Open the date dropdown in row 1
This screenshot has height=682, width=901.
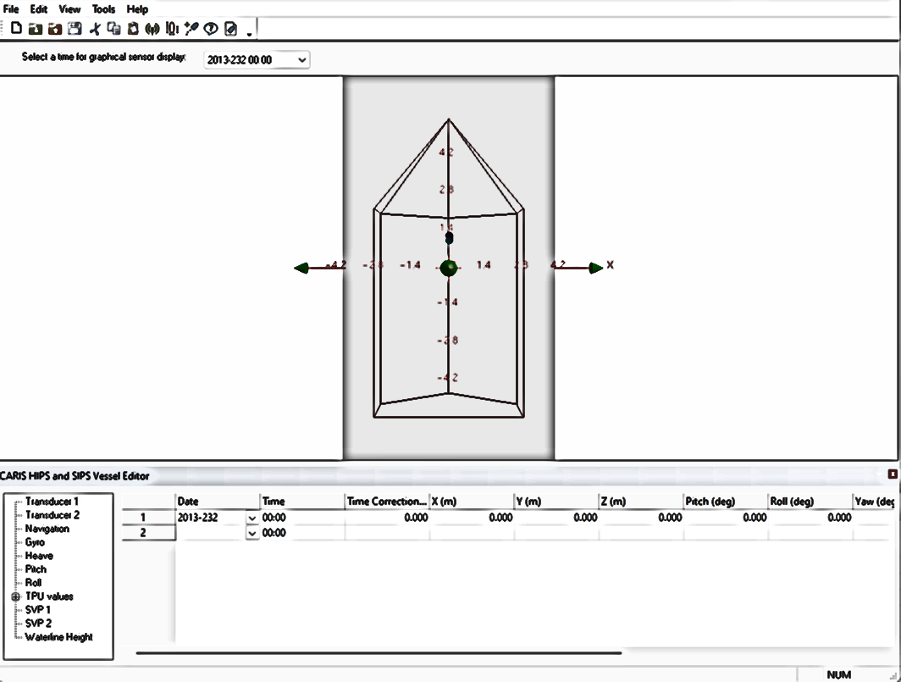tap(252, 518)
